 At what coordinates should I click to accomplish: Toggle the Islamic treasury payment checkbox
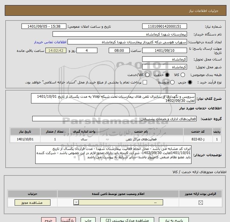(145, 82)
